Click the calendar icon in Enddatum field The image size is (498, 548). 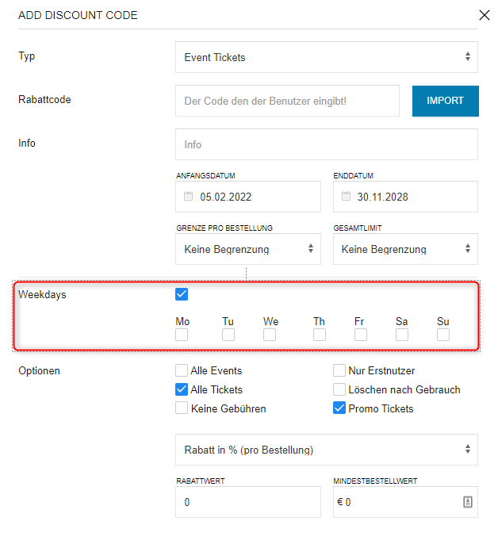pos(345,197)
